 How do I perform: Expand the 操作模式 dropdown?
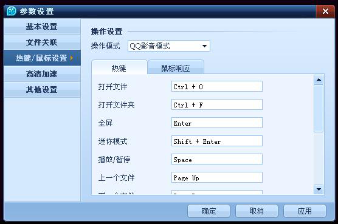click(169, 46)
